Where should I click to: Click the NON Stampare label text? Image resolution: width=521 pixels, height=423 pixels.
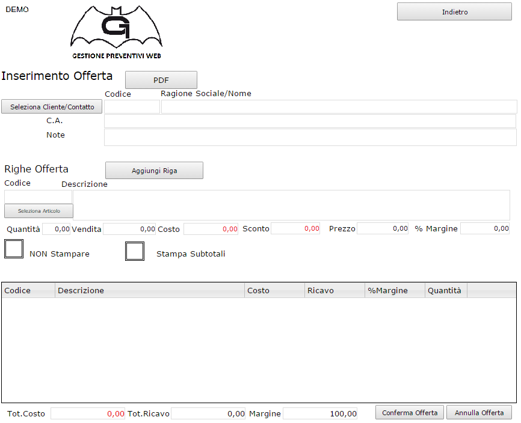[60, 254]
